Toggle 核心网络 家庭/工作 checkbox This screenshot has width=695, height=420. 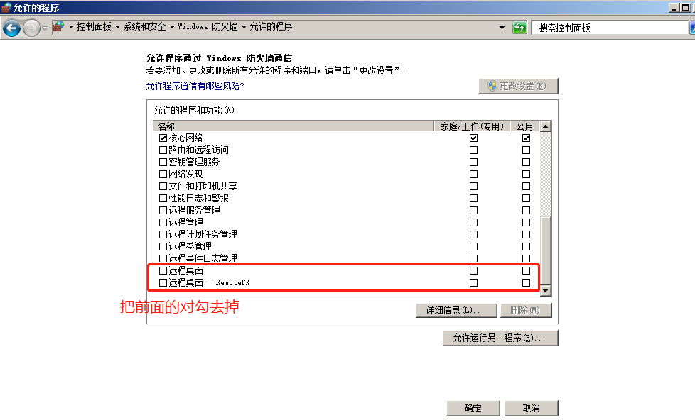pos(473,138)
